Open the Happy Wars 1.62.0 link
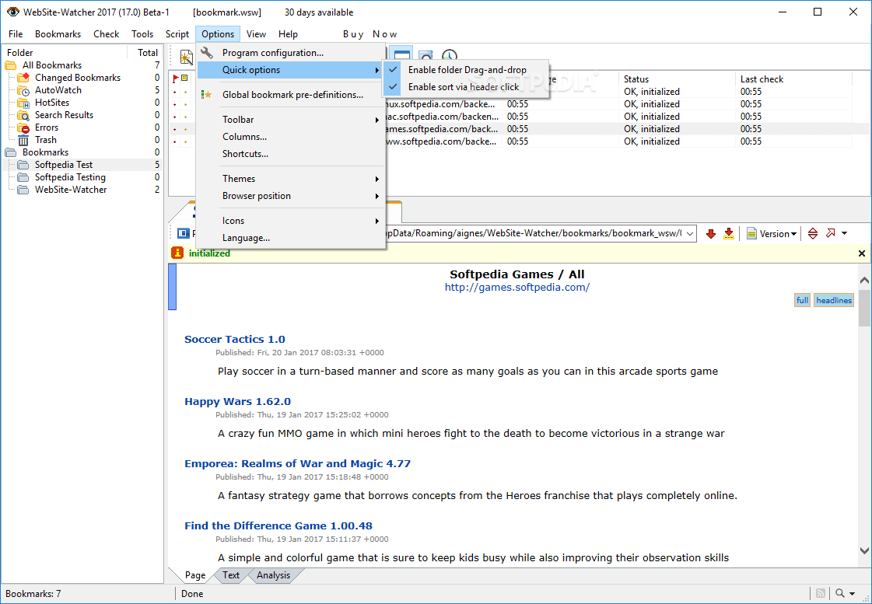 tap(237, 402)
